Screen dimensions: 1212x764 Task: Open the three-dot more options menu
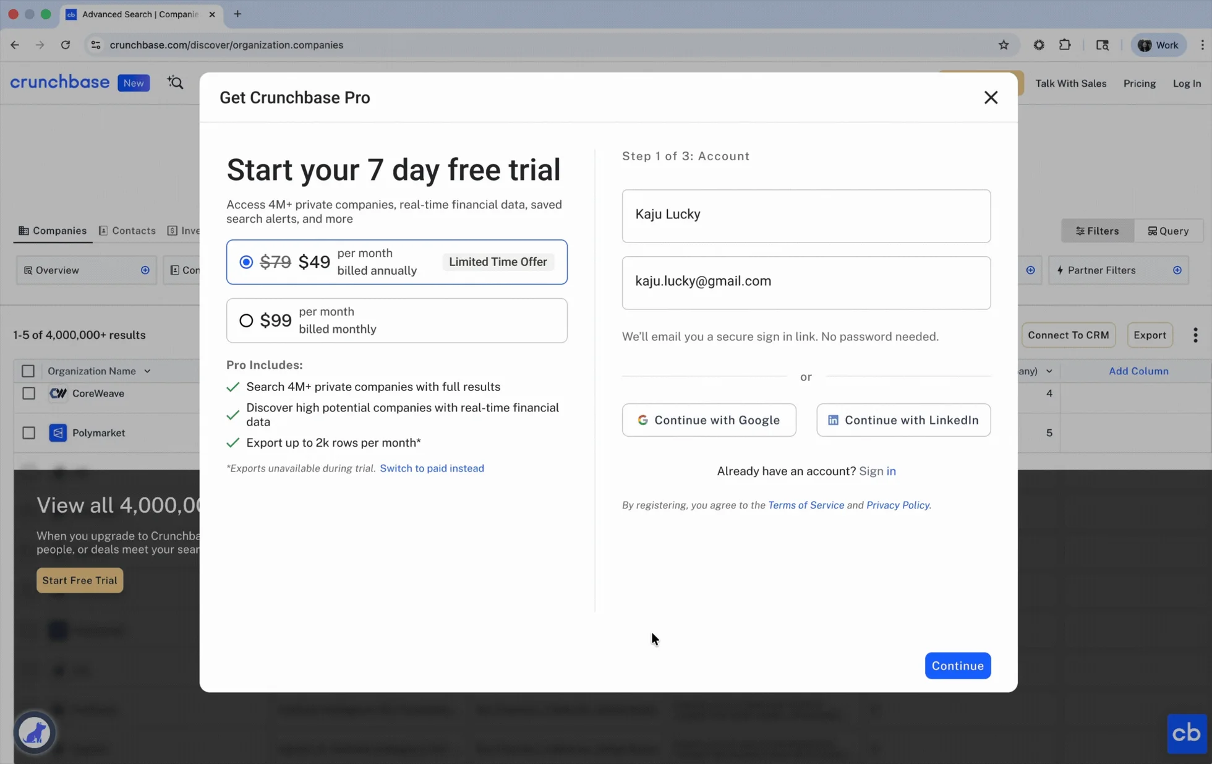pos(1195,335)
